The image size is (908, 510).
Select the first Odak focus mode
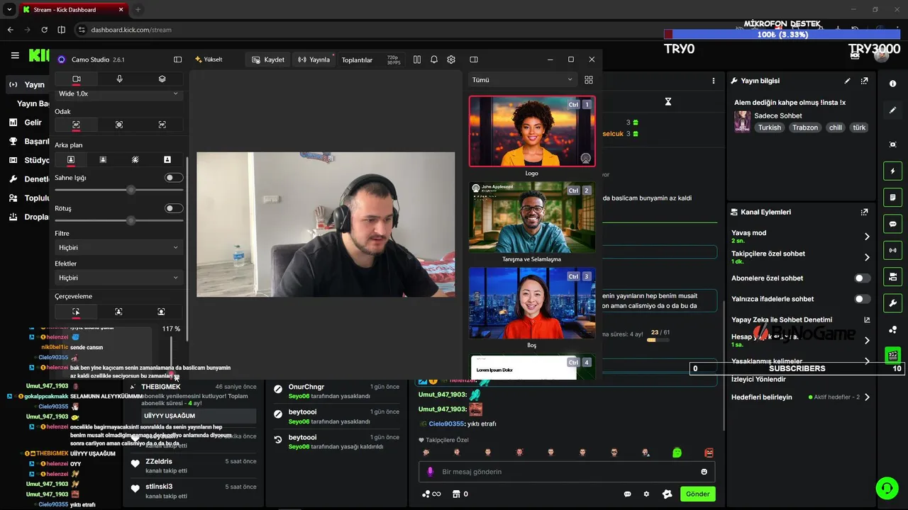tap(76, 125)
